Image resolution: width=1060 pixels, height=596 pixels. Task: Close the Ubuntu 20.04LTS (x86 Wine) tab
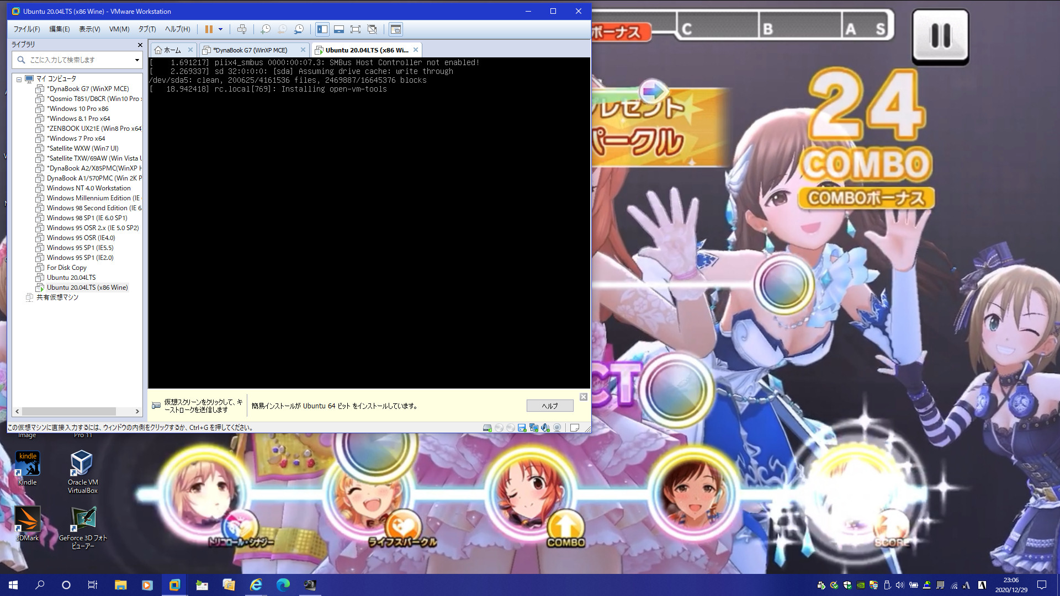click(416, 50)
